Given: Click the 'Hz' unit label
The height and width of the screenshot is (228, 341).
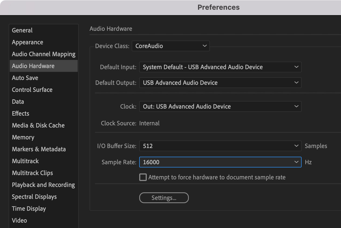Looking at the screenshot, I should [x=308, y=162].
